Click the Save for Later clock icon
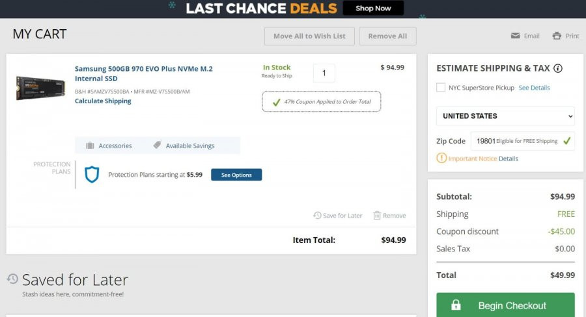 [317, 215]
